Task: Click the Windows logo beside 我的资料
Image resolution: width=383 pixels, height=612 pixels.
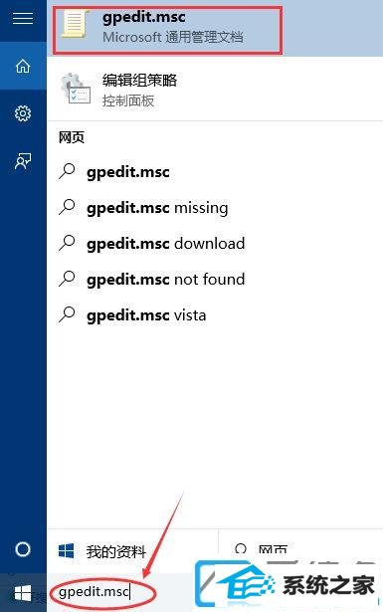Action: point(66,550)
